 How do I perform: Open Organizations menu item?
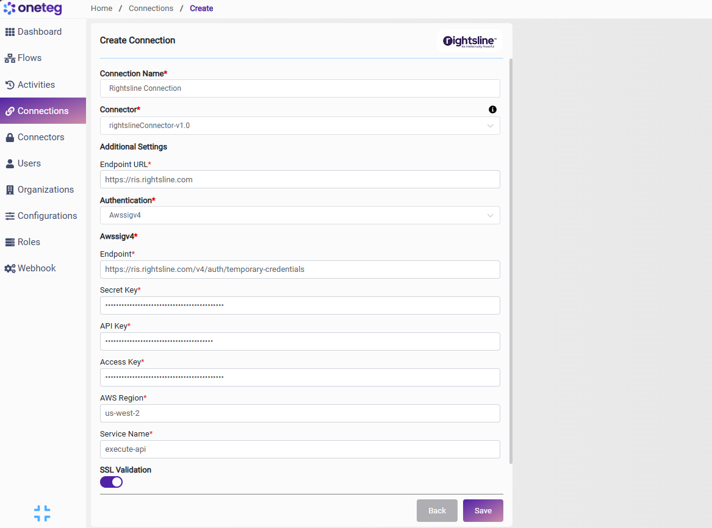pyautogui.click(x=43, y=190)
